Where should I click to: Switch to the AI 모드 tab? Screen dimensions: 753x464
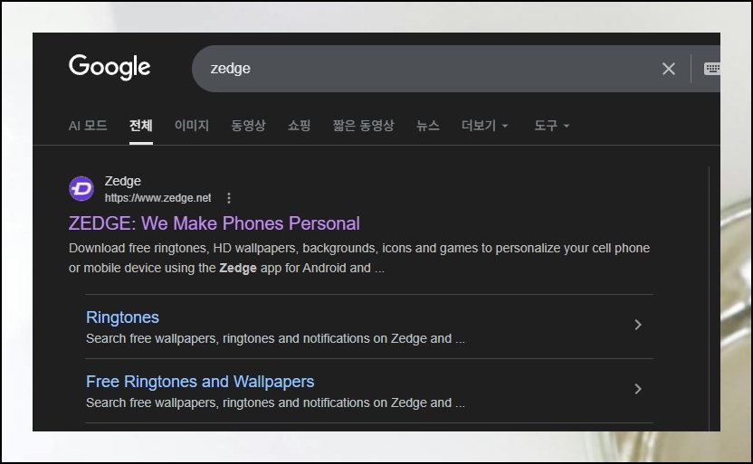point(88,126)
